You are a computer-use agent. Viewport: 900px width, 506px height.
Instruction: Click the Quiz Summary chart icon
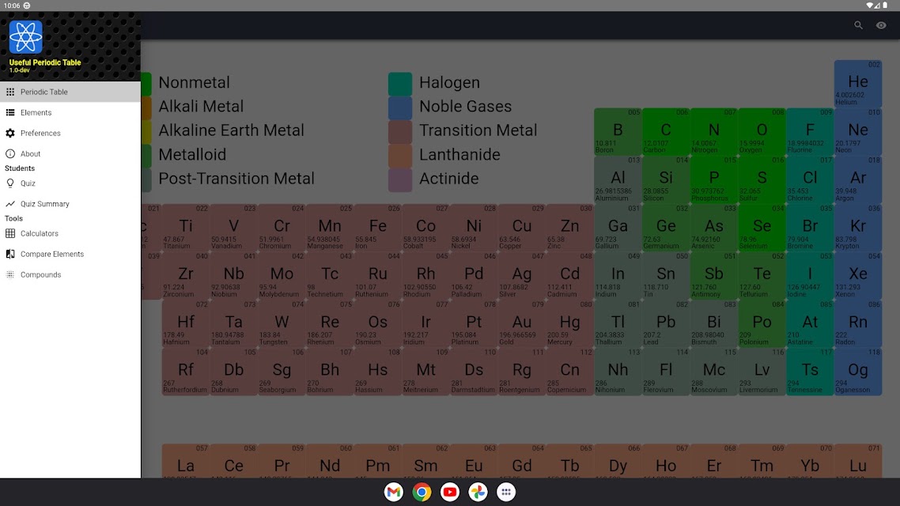pyautogui.click(x=10, y=204)
